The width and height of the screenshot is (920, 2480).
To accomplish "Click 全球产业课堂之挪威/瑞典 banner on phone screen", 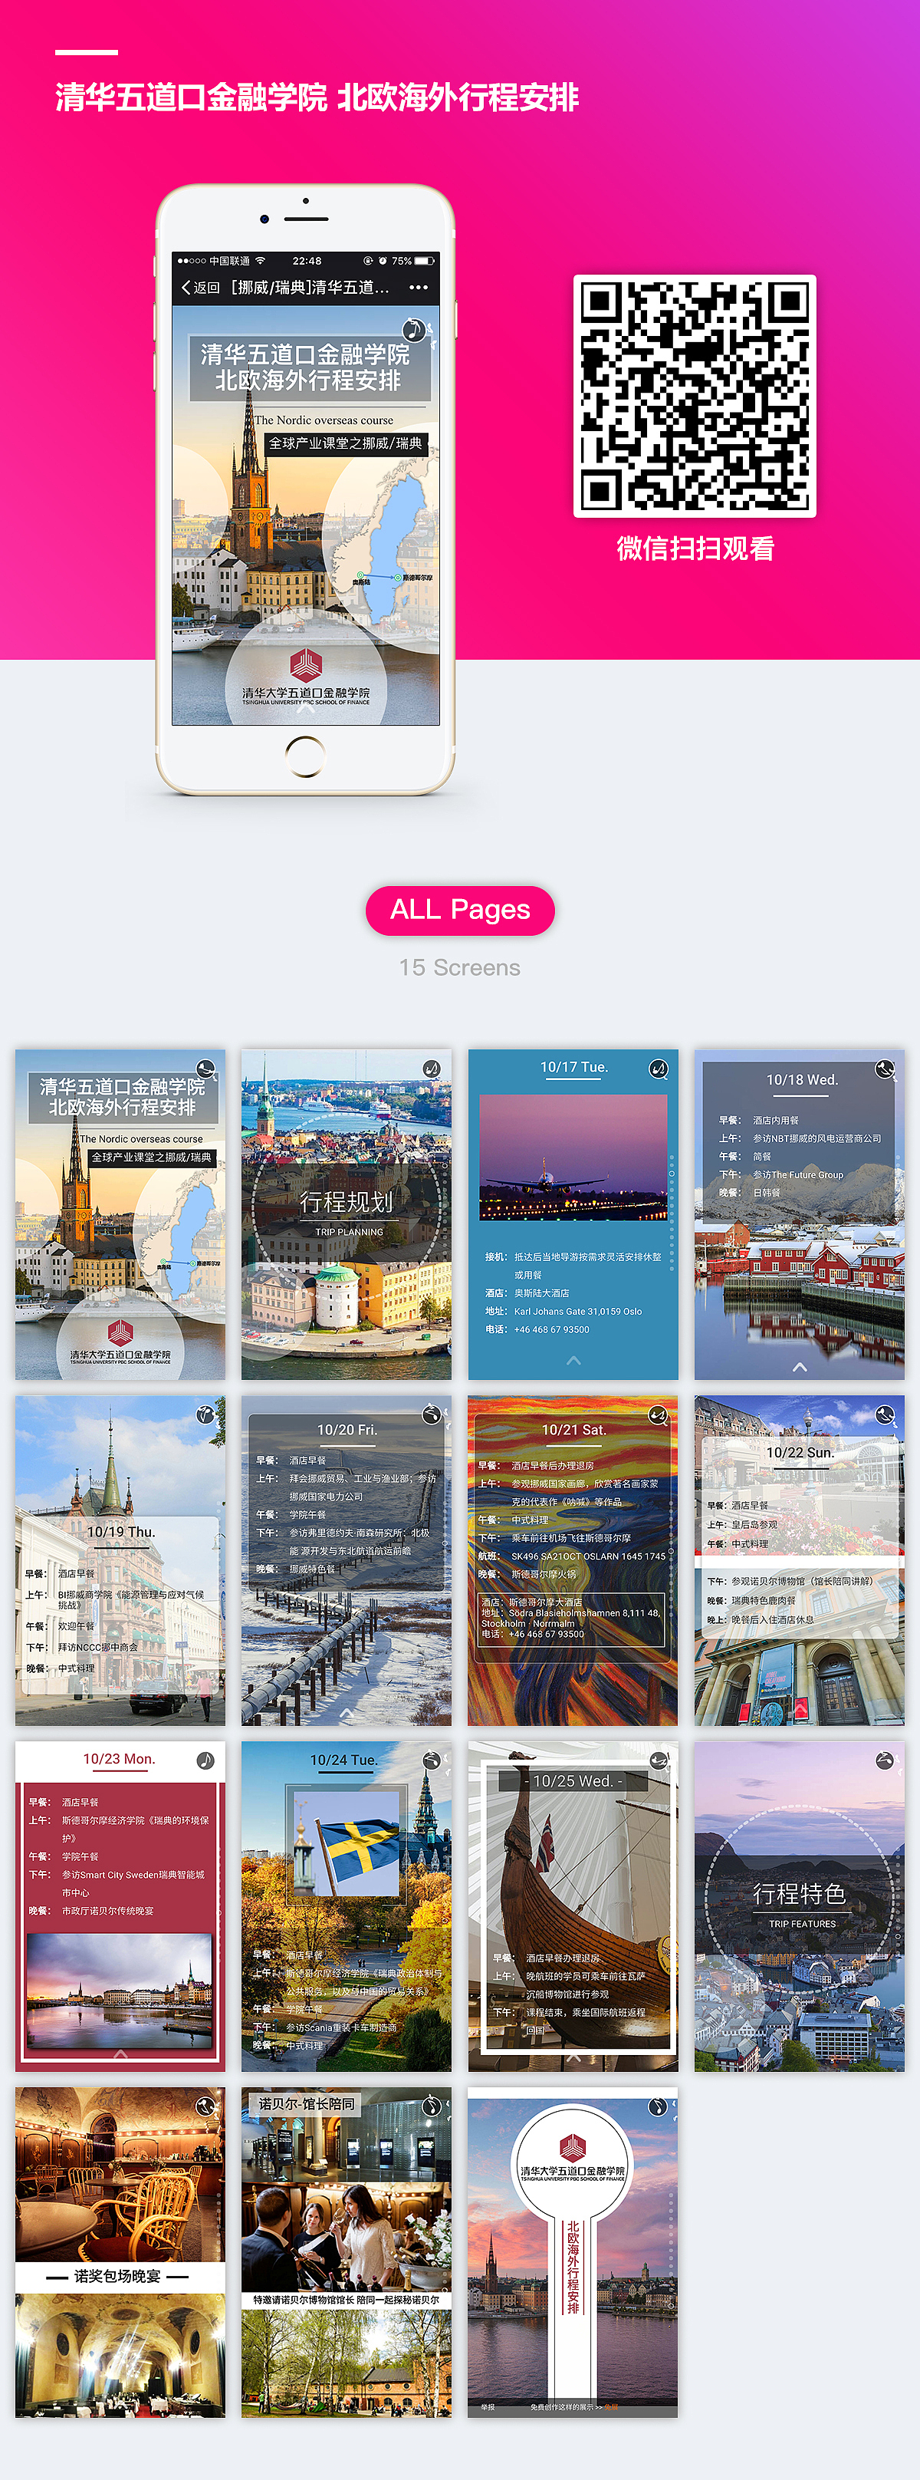I will (x=346, y=443).
